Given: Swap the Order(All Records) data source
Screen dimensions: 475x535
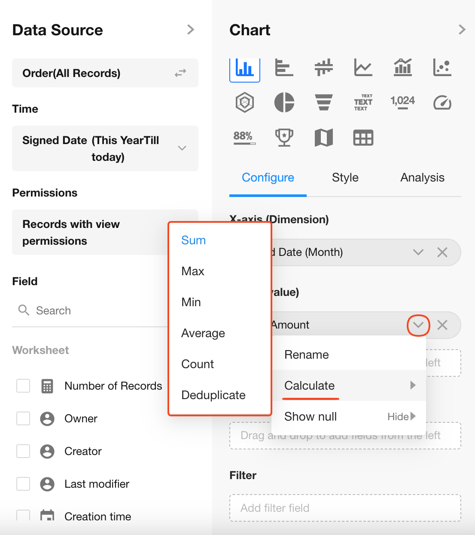Looking at the screenshot, I should coord(180,73).
